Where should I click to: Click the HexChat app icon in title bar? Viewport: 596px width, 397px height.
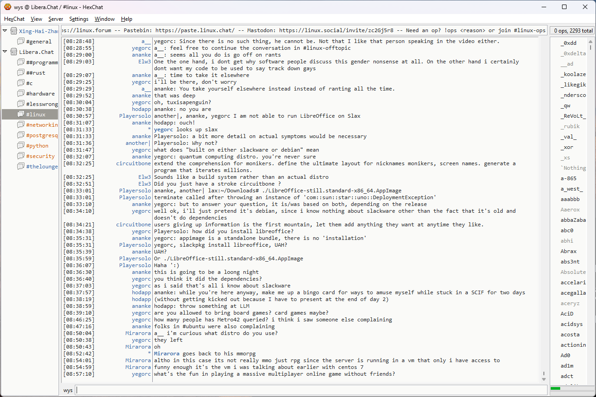click(x=8, y=7)
